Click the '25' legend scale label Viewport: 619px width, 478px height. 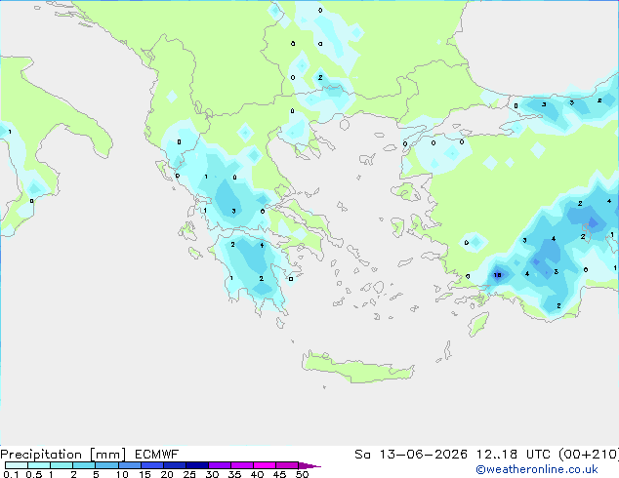[x=189, y=474]
